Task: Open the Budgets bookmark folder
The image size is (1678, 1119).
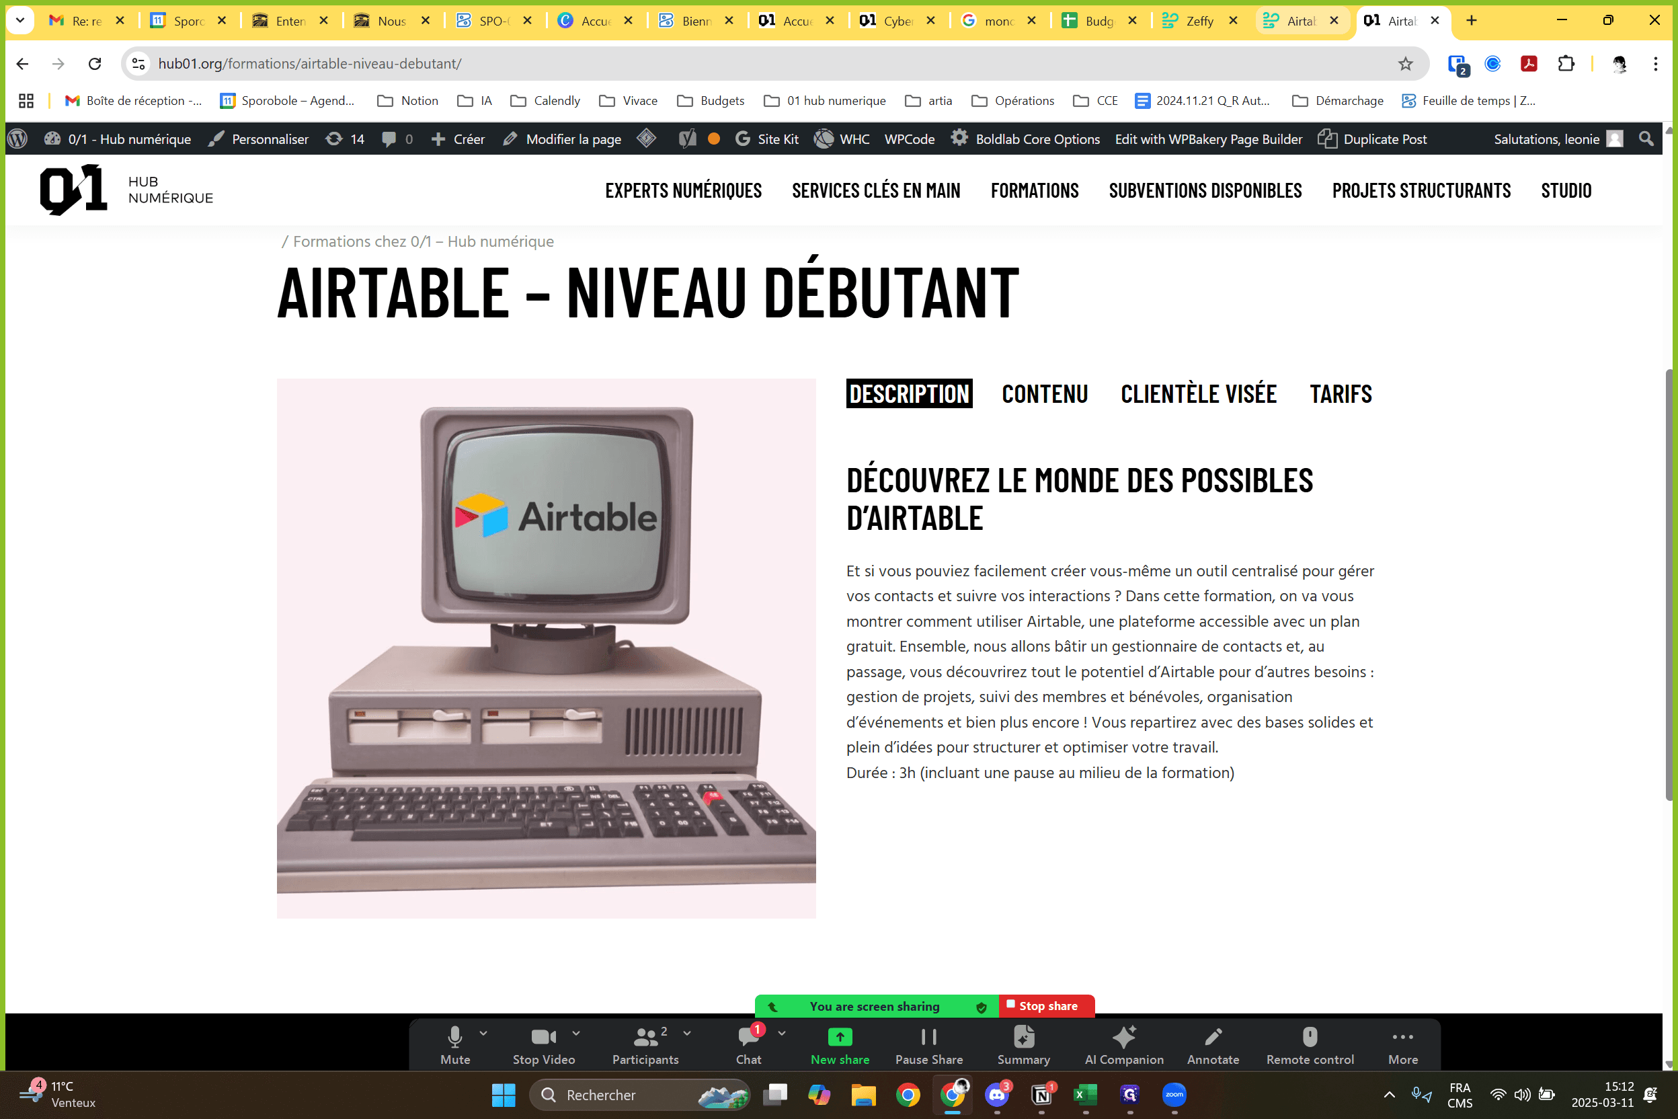Action: tap(711, 101)
